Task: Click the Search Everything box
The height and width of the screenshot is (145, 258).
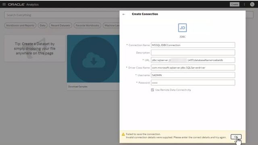Action: point(62,15)
